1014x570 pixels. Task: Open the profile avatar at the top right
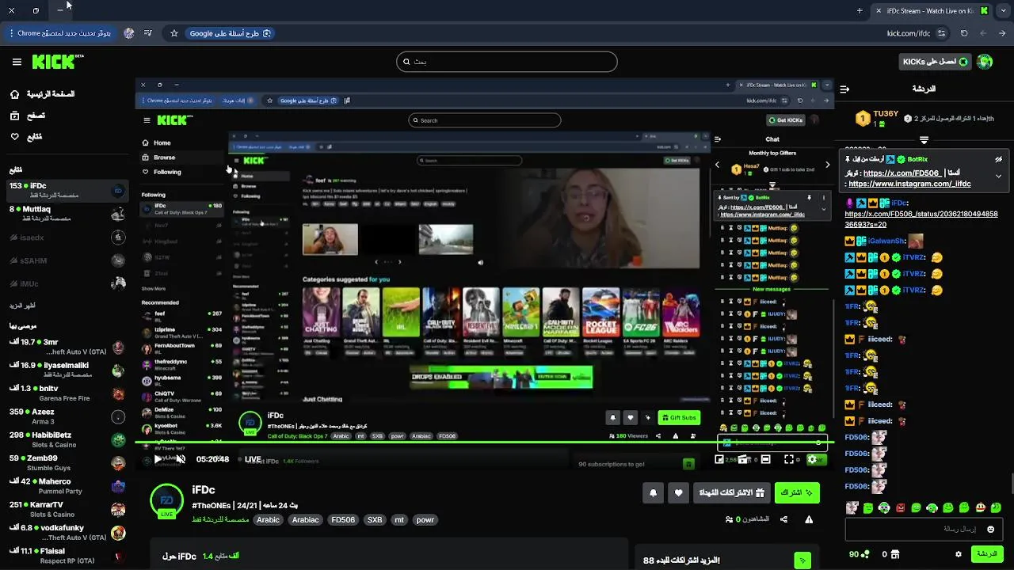(985, 62)
